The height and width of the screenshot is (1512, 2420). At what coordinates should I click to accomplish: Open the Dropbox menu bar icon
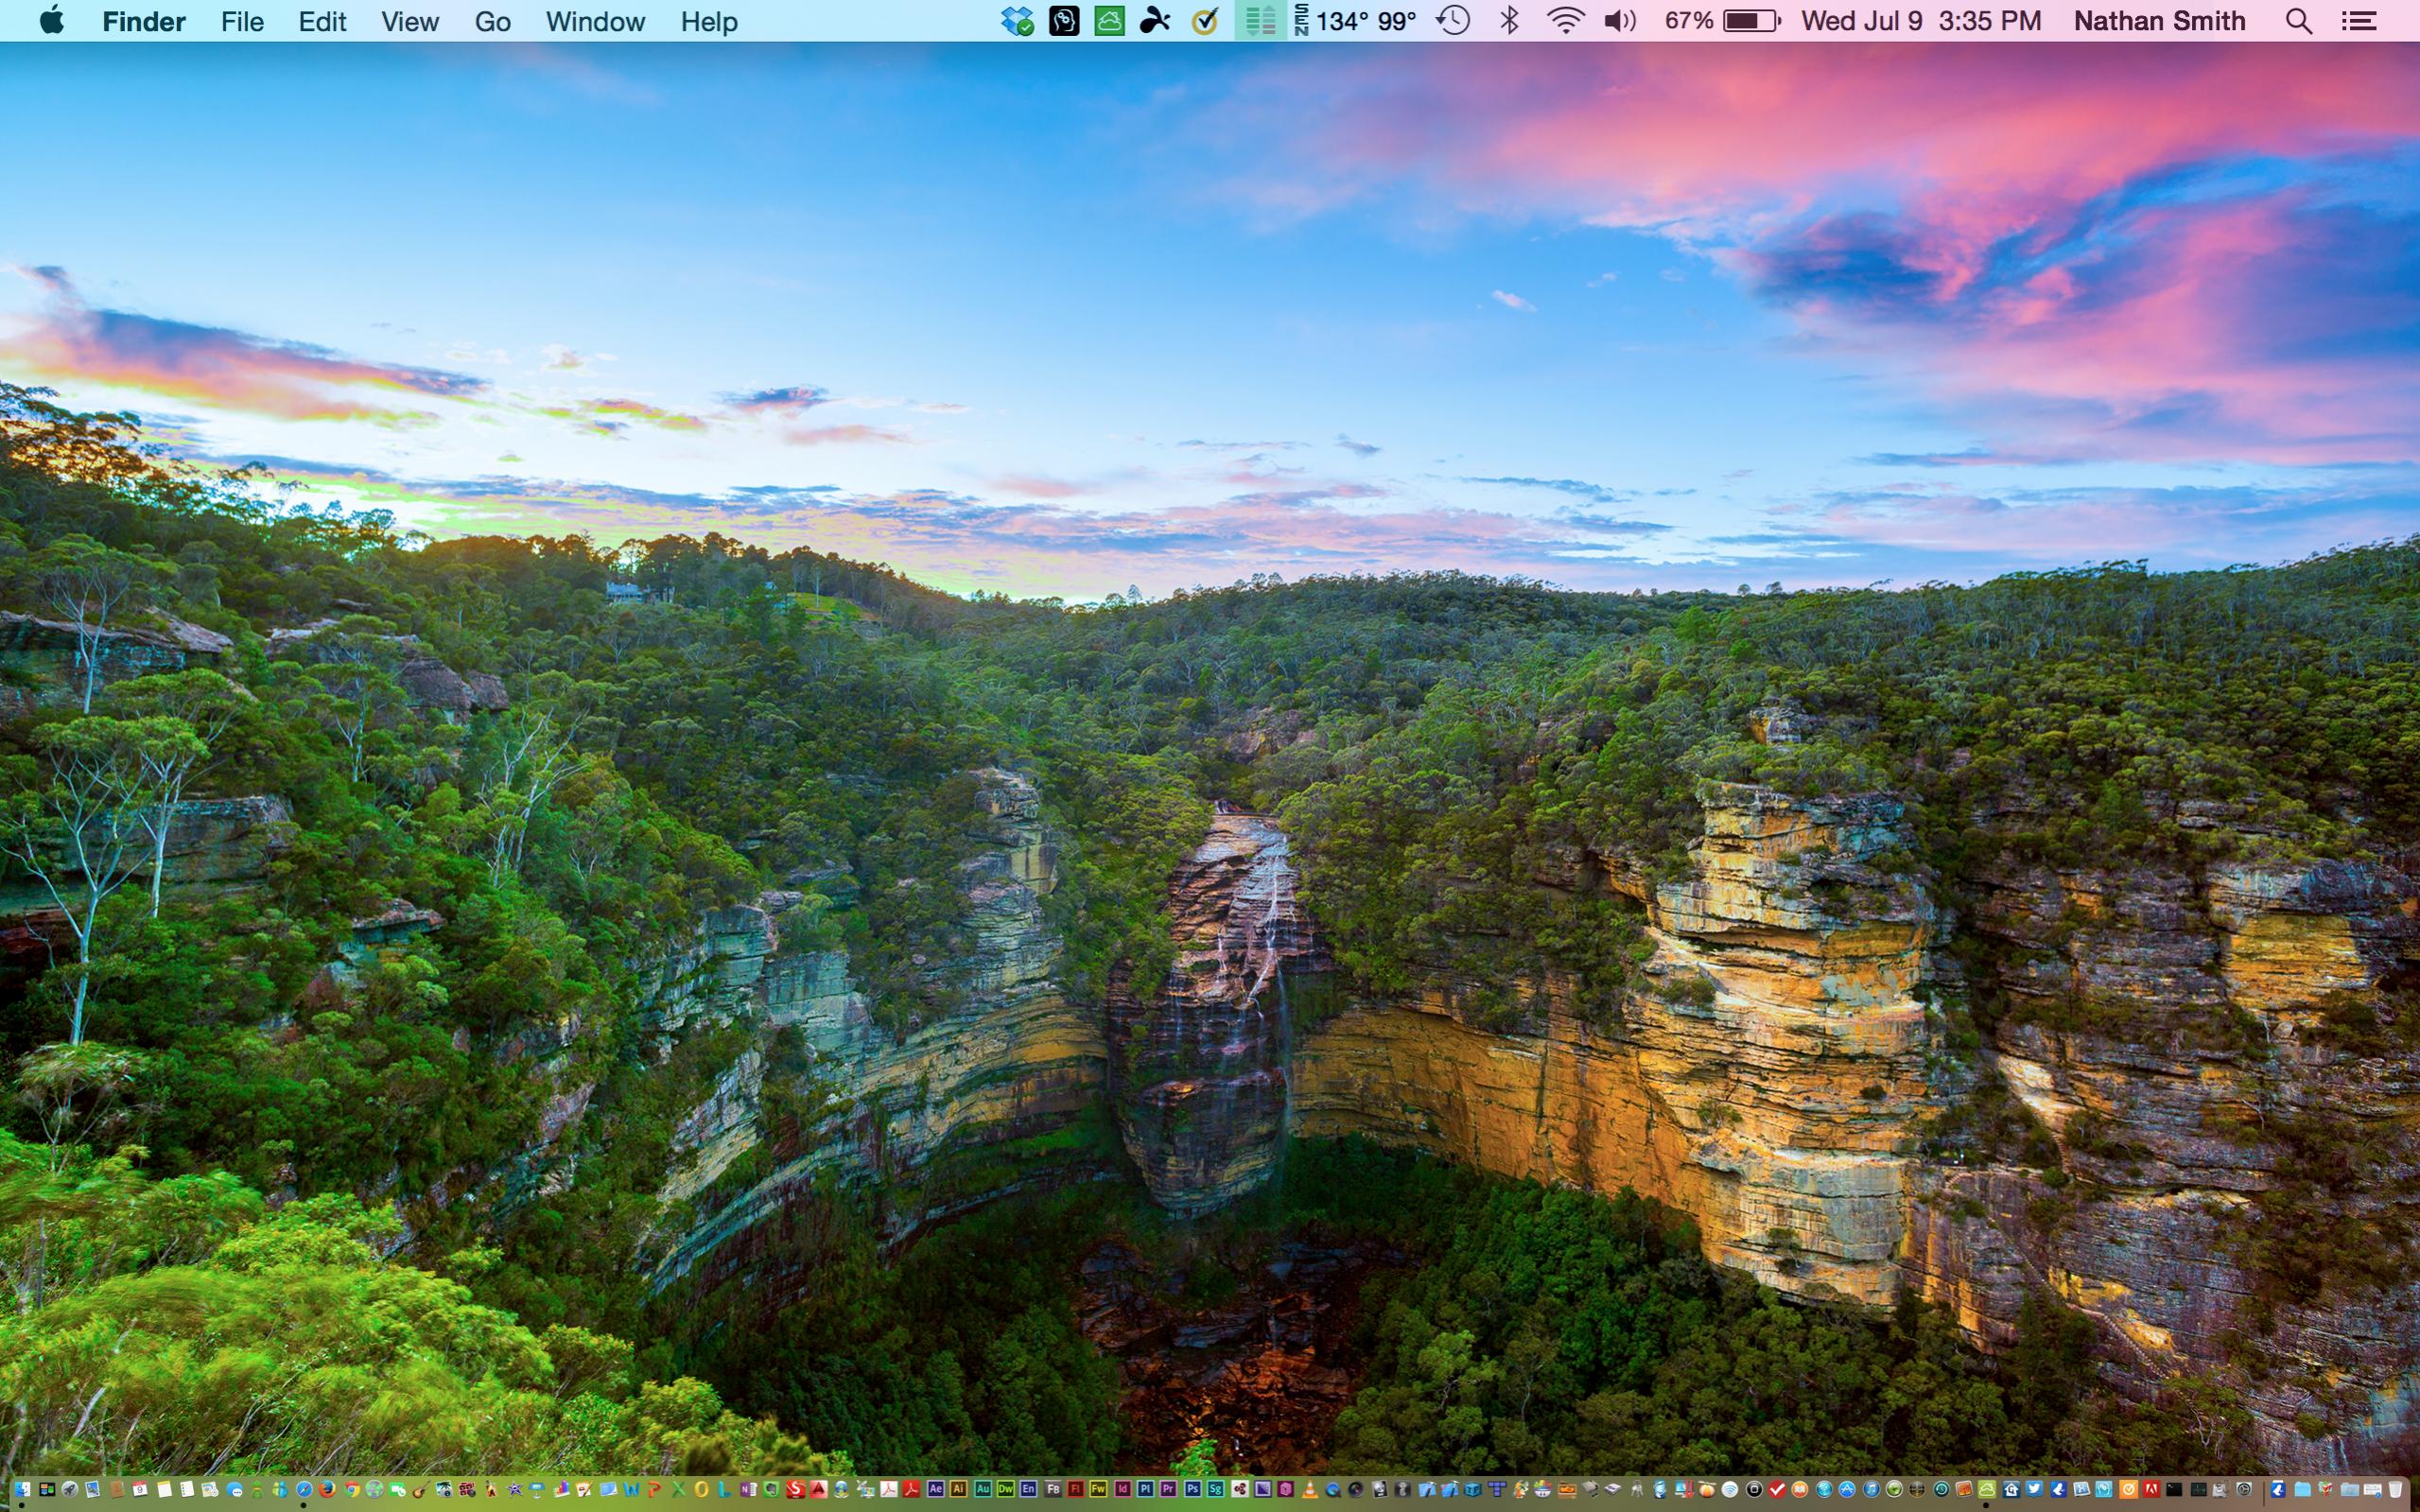(1017, 21)
